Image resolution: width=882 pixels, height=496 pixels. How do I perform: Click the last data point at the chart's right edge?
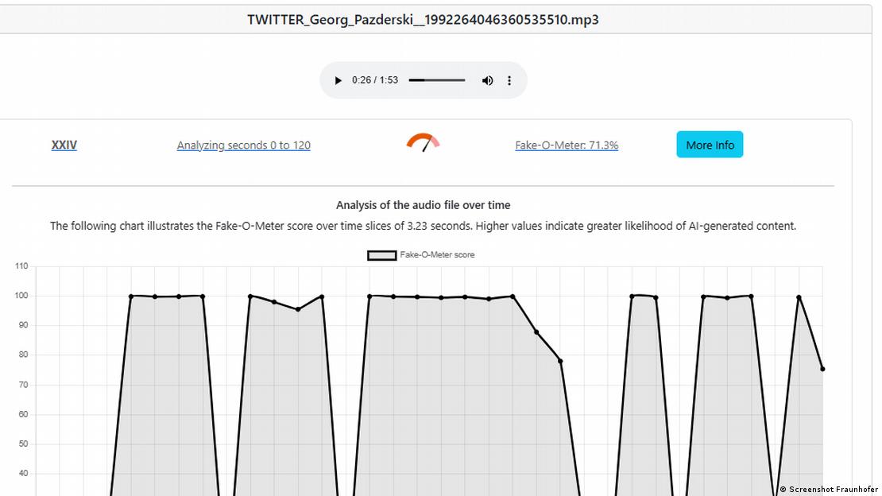[x=822, y=369]
